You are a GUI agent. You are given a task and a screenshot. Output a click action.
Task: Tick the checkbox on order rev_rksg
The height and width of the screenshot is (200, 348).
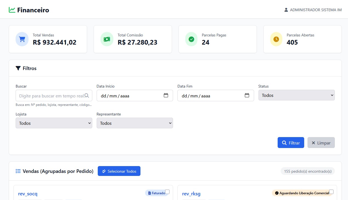[x=331, y=192]
